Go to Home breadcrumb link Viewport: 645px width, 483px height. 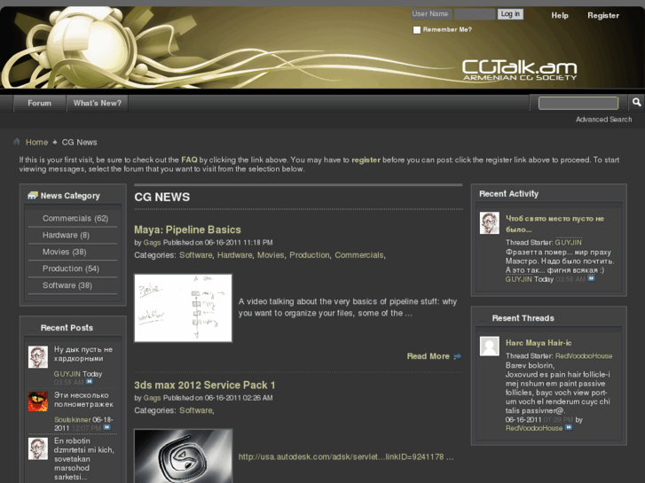(36, 142)
